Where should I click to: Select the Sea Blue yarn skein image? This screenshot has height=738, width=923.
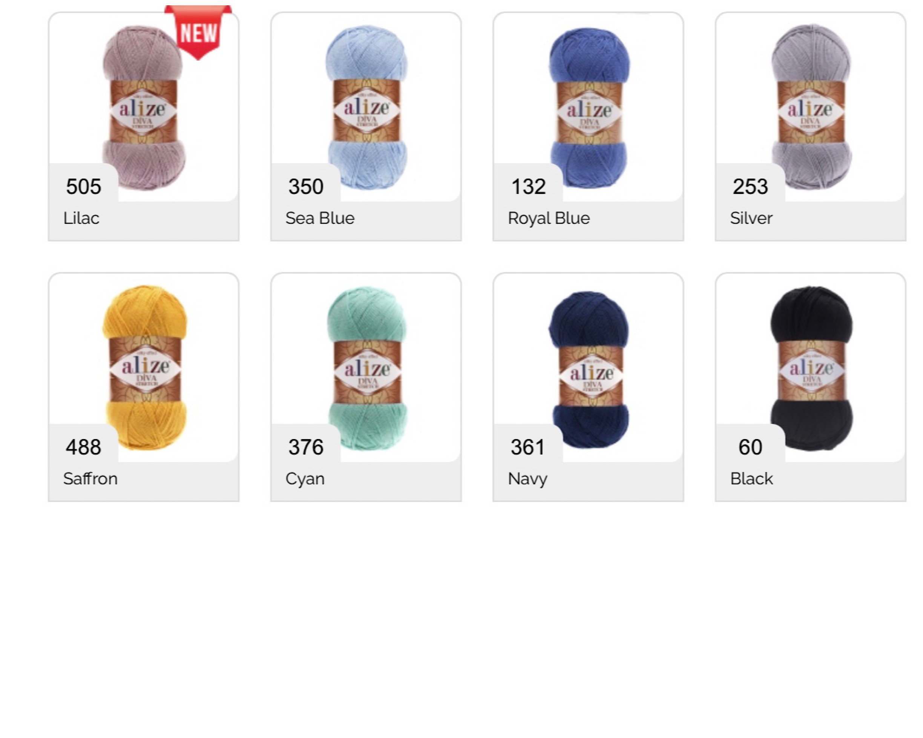[x=366, y=107]
